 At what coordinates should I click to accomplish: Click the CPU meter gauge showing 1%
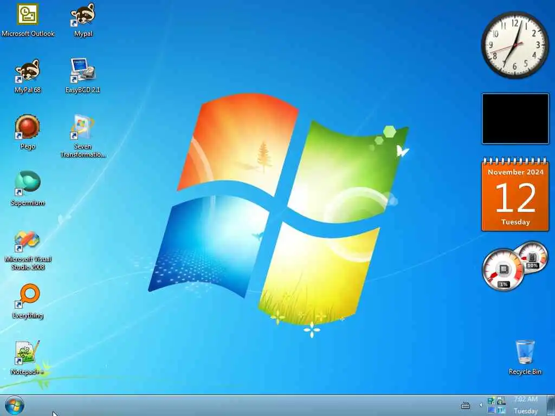pyautogui.click(x=503, y=271)
